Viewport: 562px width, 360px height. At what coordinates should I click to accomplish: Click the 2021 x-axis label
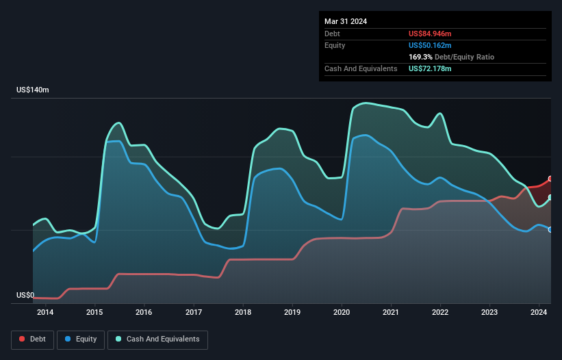391,312
